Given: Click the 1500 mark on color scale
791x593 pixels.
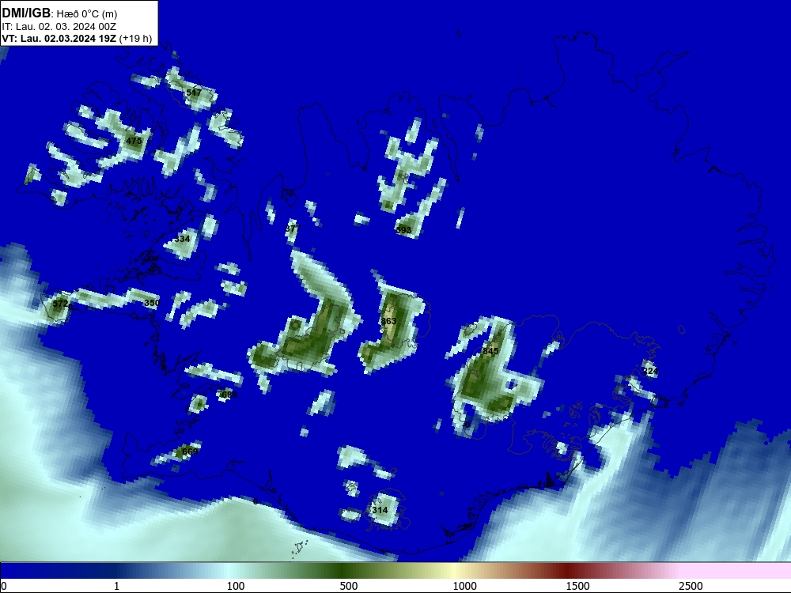Looking at the screenshot, I should [x=577, y=586].
